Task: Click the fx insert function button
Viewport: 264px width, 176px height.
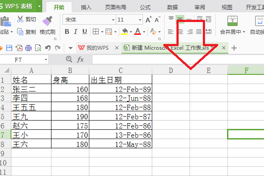Action: pyautogui.click(x=80, y=59)
